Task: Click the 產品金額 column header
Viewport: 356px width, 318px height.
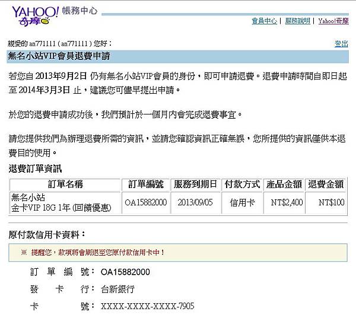Action: (x=284, y=184)
